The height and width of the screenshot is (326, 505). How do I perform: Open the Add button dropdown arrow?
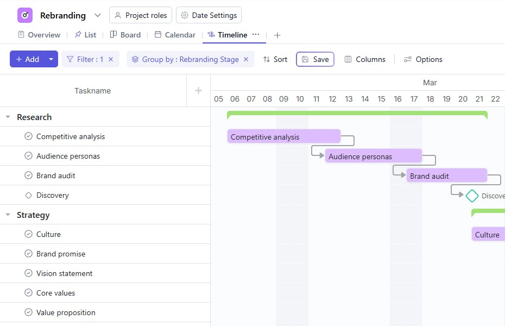coord(51,59)
